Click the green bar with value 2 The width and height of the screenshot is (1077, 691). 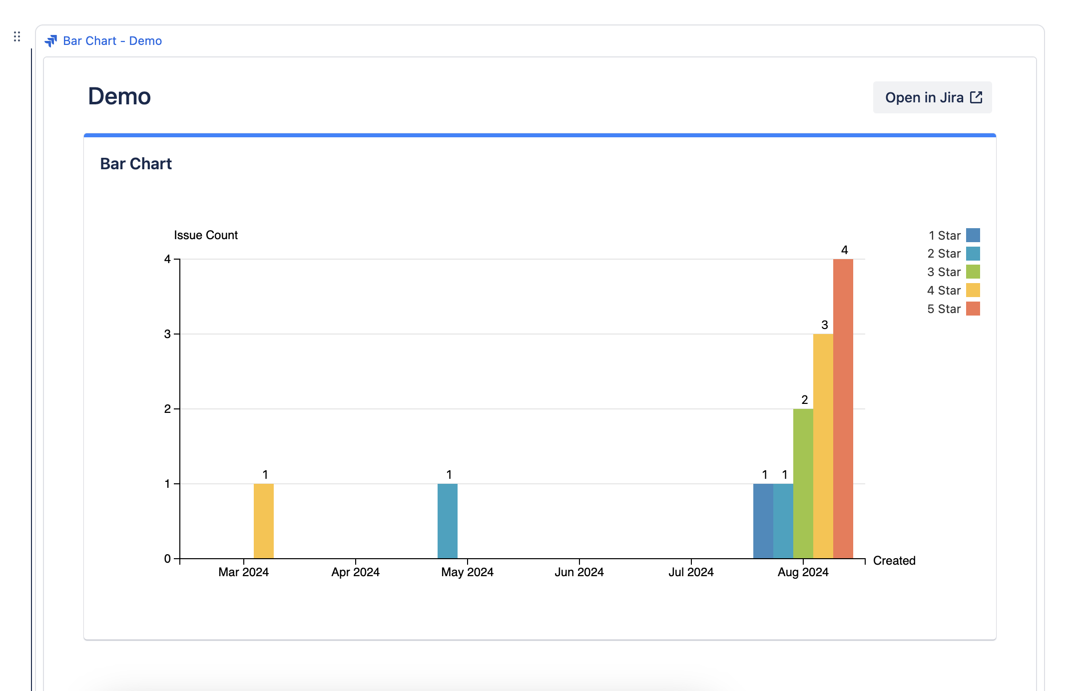click(x=803, y=483)
